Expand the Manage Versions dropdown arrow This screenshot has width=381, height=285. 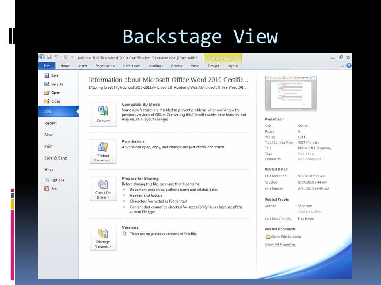(x=110, y=247)
